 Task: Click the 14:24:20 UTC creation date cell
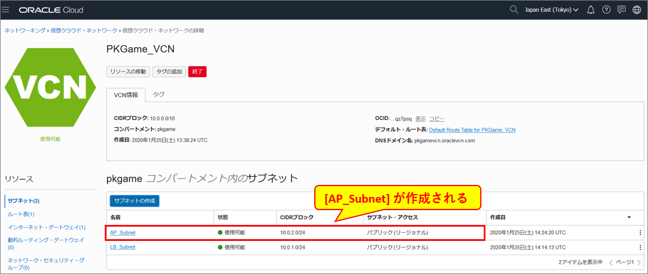point(527,233)
